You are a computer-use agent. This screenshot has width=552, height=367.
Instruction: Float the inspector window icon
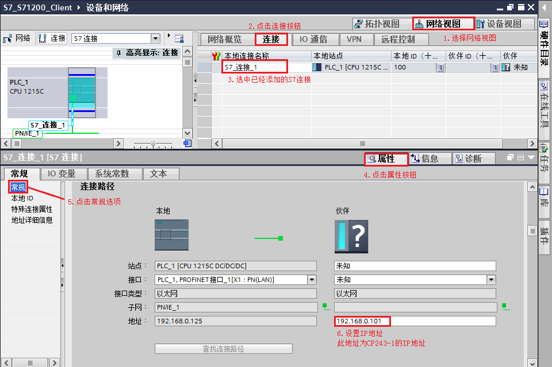coord(510,157)
